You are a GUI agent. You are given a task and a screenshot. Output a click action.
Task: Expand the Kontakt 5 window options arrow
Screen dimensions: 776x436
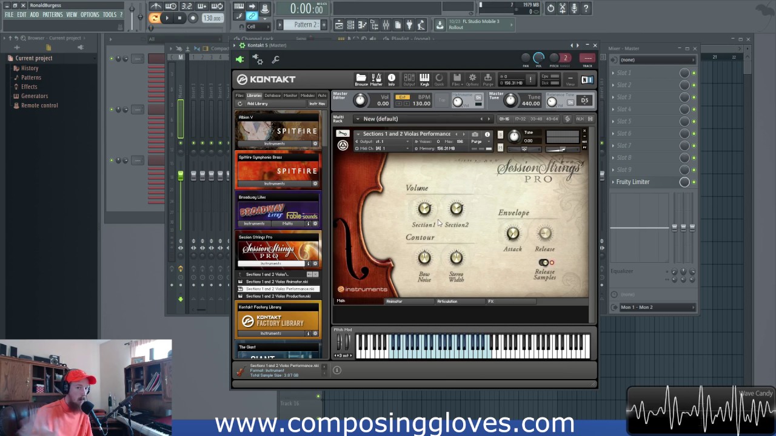click(x=236, y=45)
